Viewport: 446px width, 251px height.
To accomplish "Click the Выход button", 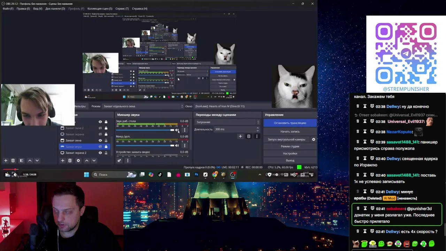I will (290, 160).
